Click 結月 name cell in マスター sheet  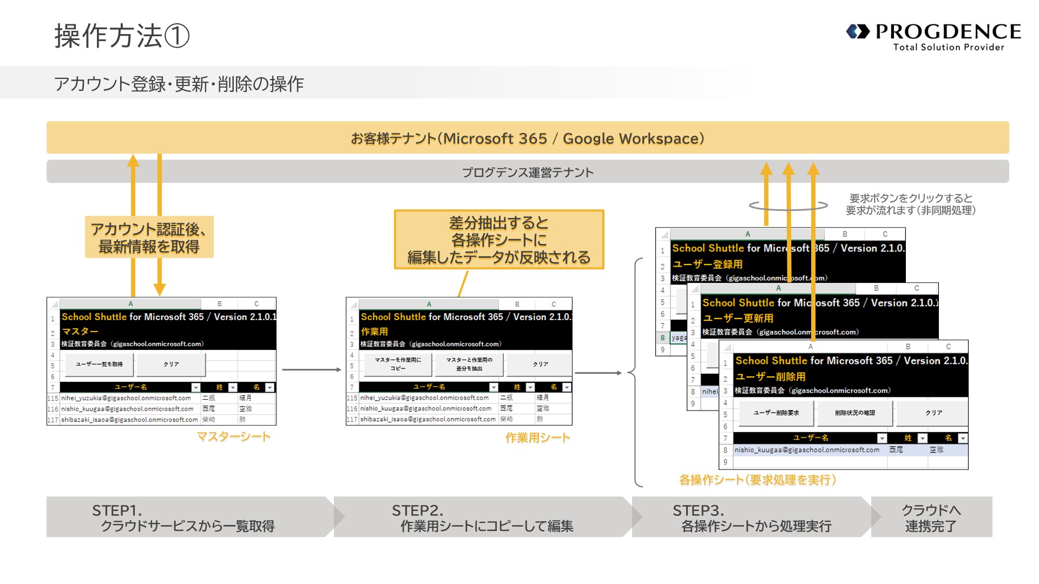(x=257, y=398)
